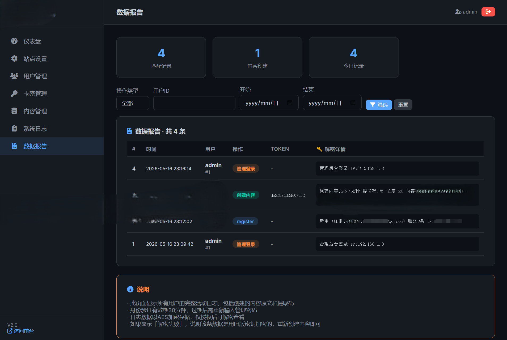Click the 创建内容:3次/60秒 detail box
The image size is (507, 340).
pyautogui.click(x=398, y=195)
